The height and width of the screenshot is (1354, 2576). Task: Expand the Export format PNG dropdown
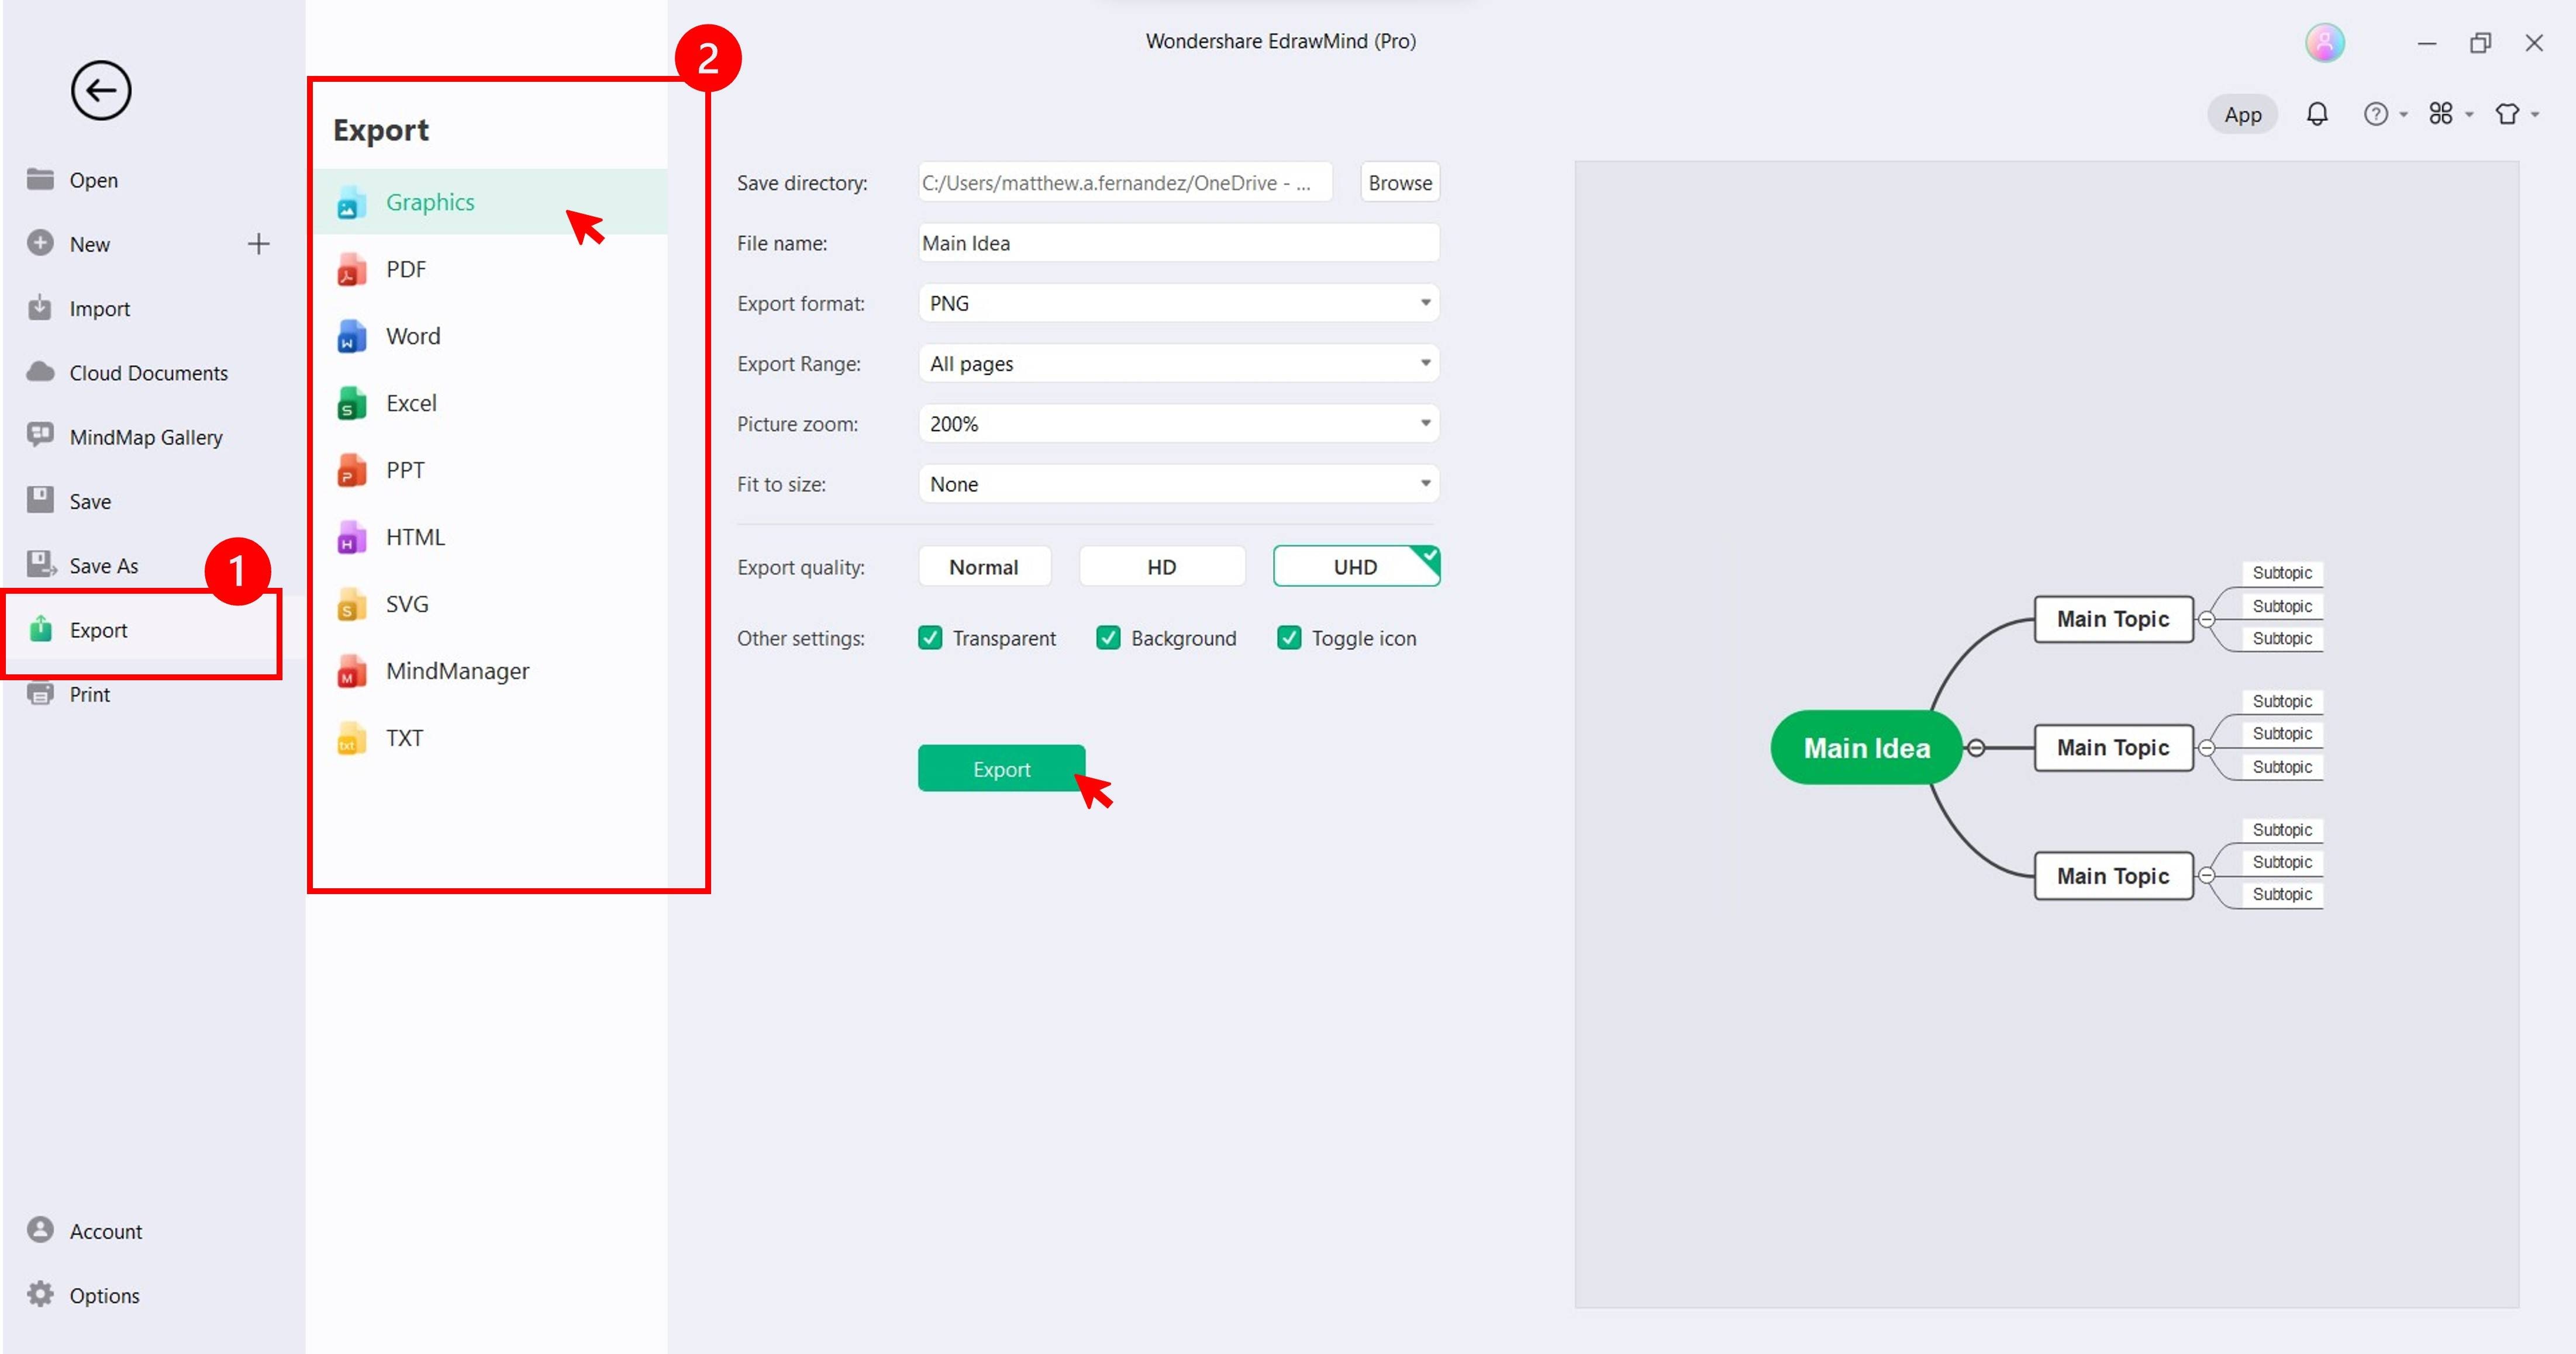(1178, 303)
